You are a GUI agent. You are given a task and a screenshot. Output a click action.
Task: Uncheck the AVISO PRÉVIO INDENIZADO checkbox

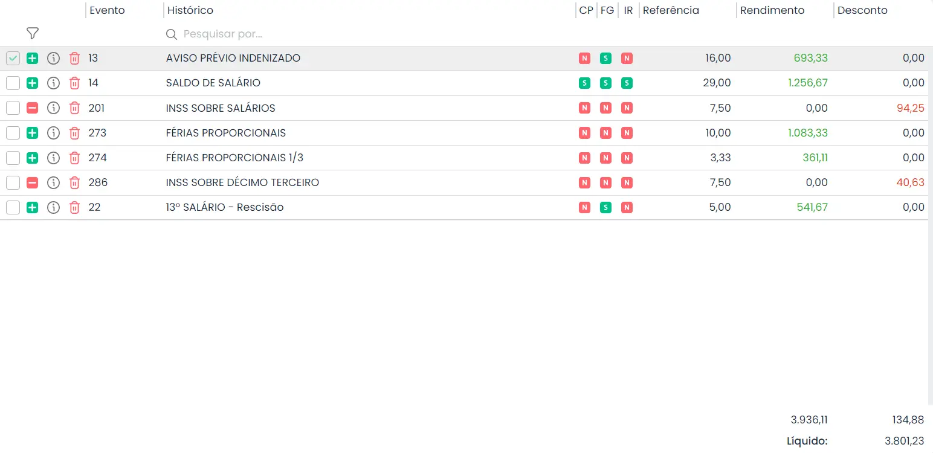pos(13,58)
